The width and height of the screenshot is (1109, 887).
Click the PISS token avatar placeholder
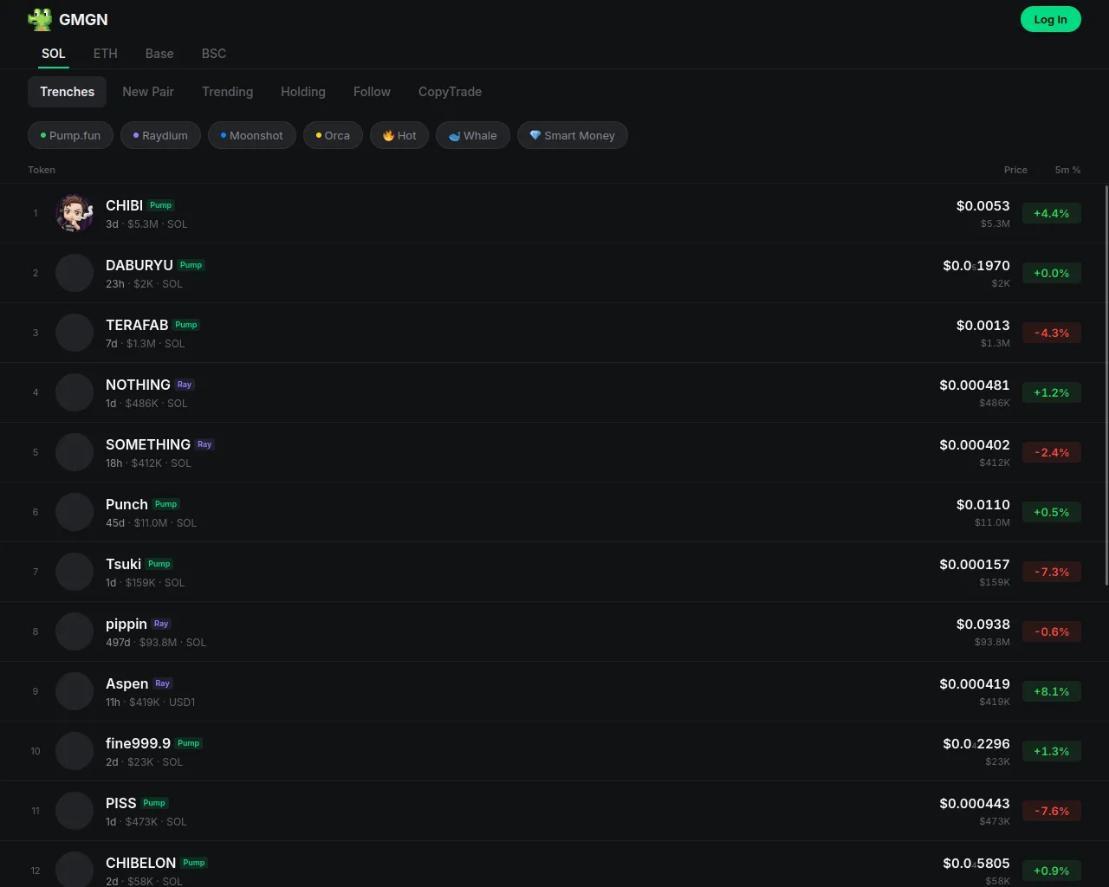click(75, 811)
